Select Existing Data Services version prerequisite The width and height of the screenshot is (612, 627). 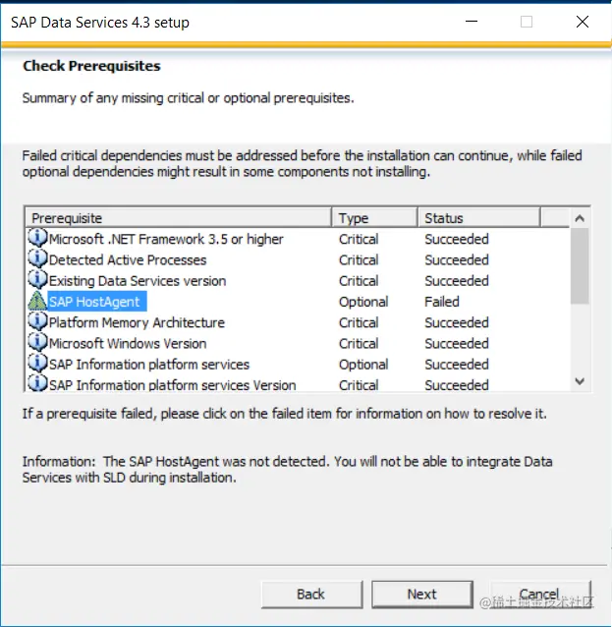tap(138, 281)
